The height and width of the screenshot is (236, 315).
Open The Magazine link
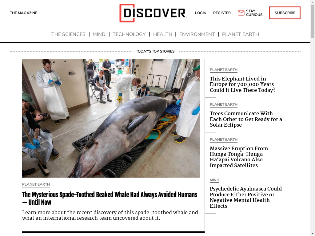(23, 13)
